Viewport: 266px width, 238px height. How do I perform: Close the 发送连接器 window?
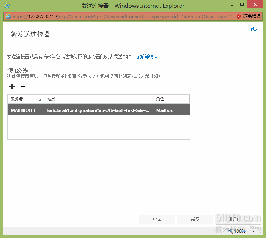coord(255,4)
